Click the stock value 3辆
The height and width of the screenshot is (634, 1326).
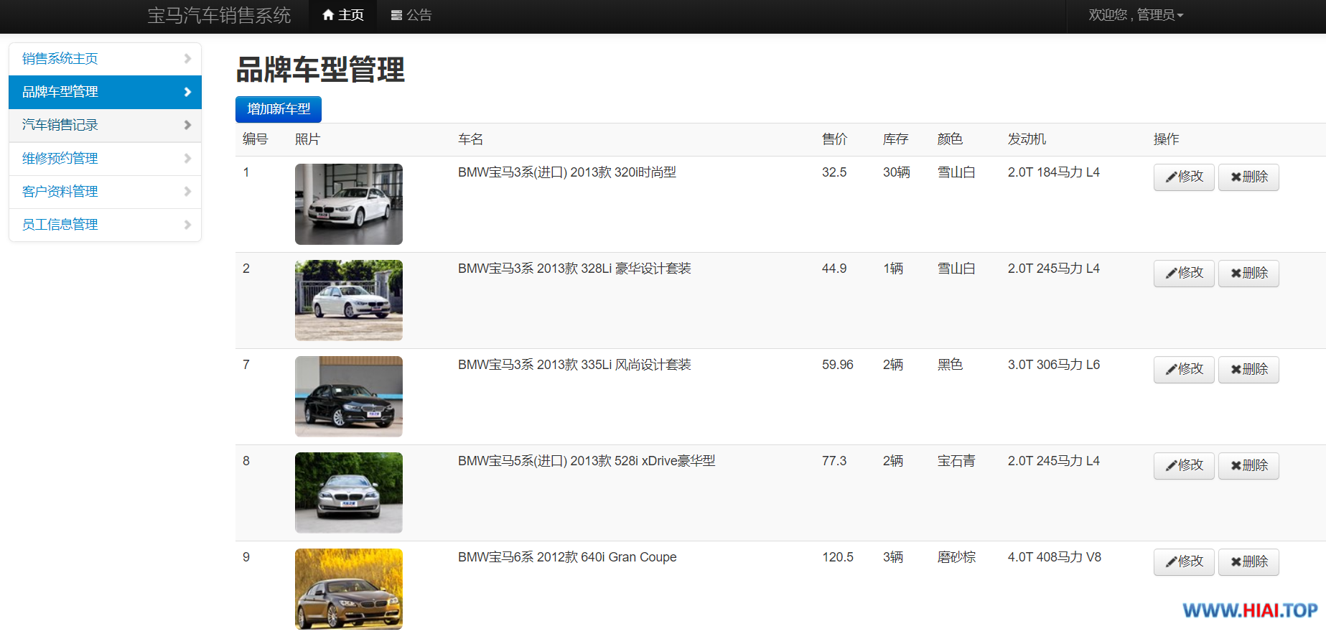point(893,557)
